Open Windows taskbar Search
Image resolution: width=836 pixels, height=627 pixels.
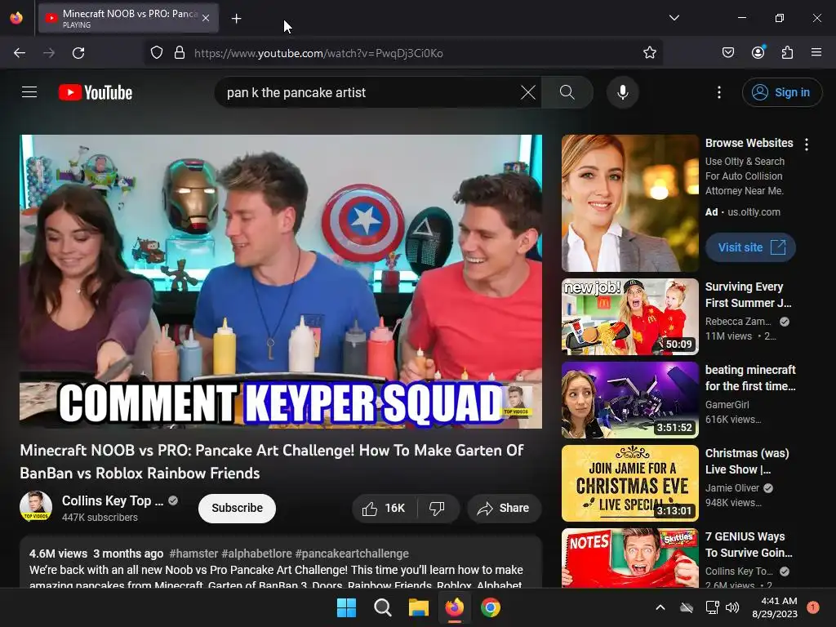[383, 607]
